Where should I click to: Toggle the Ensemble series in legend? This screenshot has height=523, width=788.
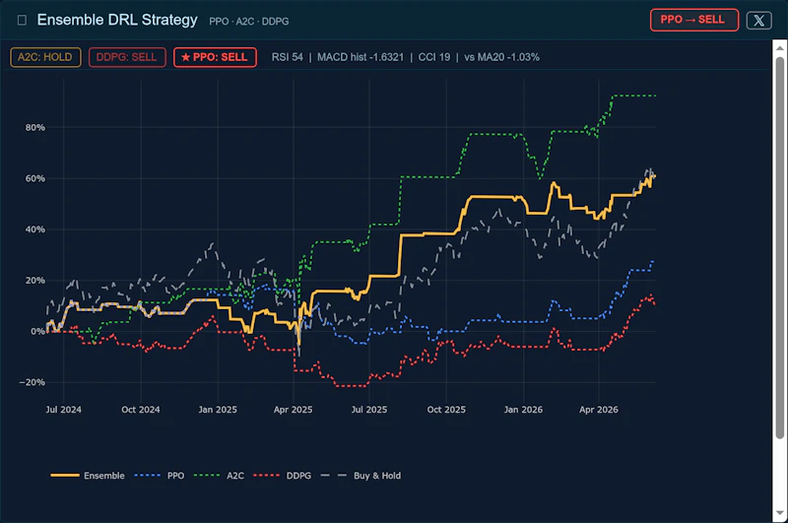pyautogui.click(x=88, y=476)
